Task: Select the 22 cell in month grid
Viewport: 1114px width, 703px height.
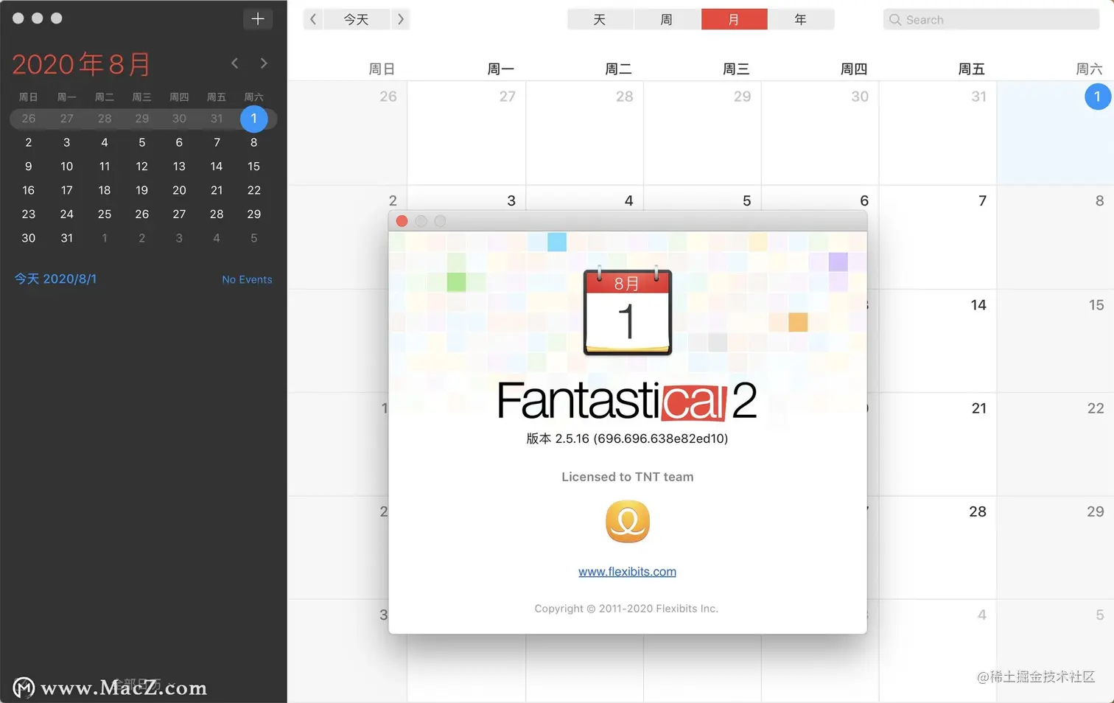Action: coord(1056,444)
